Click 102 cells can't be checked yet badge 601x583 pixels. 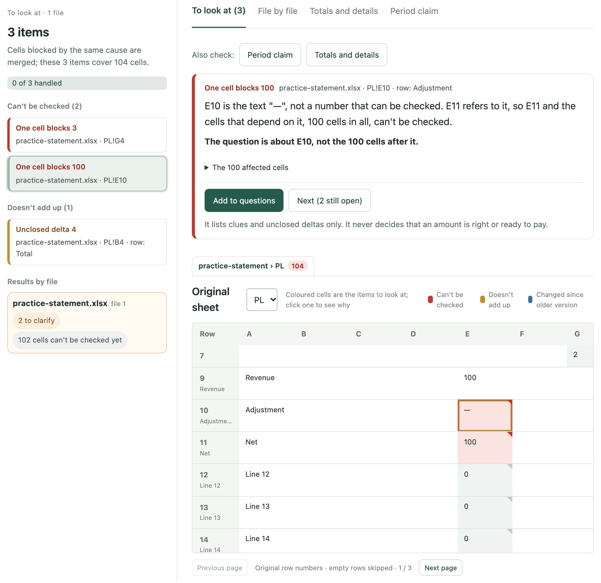(x=70, y=341)
